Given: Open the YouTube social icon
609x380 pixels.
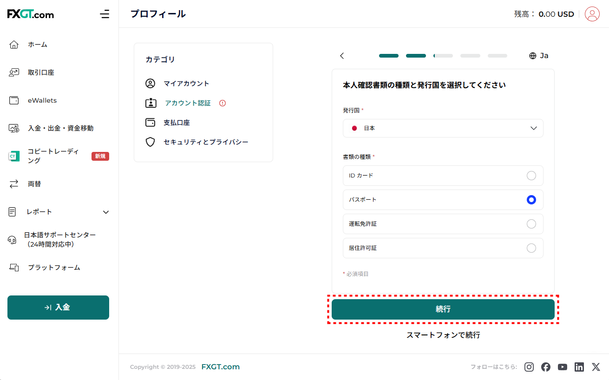Looking at the screenshot, I should 563,367.
